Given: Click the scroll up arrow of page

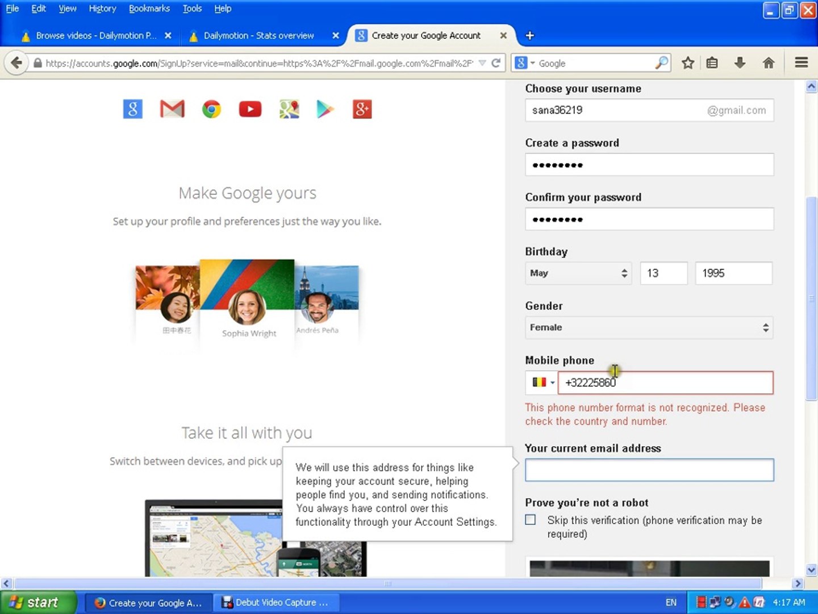Looking at the screenshot, I should (x=811, y=86).
